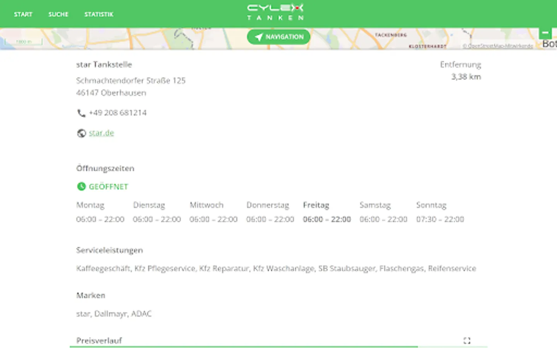Select the Samstag day label
The image size is (557, 348).
[375, 205]
